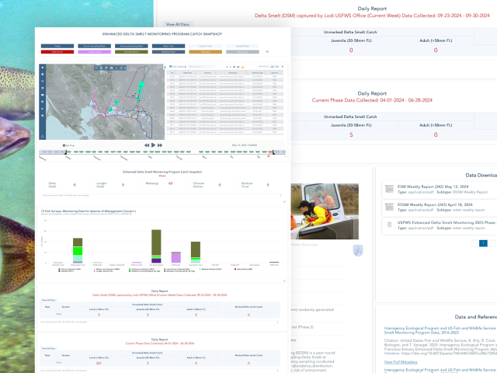497x373 pixels.
Task: Click the left black handle on the timeline slider
Action: point(66,152)
